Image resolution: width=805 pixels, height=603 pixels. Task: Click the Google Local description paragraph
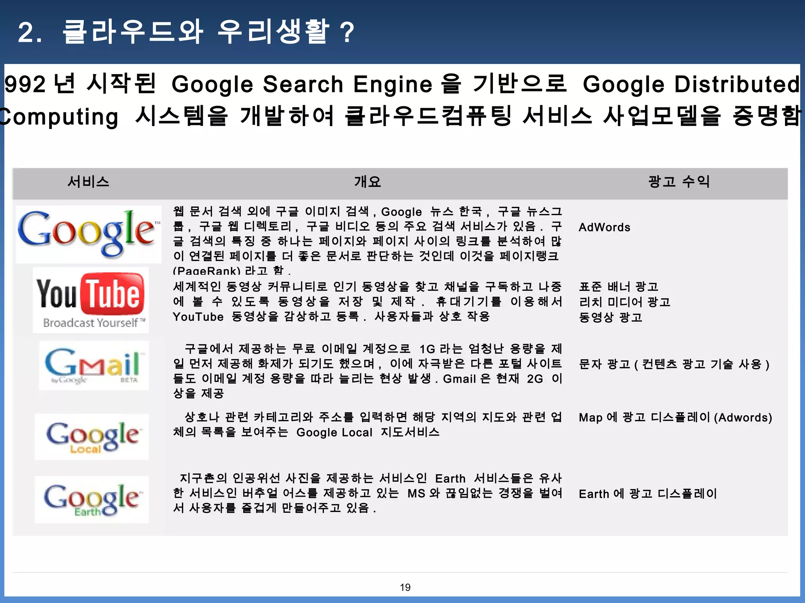[x=368, y=424]
